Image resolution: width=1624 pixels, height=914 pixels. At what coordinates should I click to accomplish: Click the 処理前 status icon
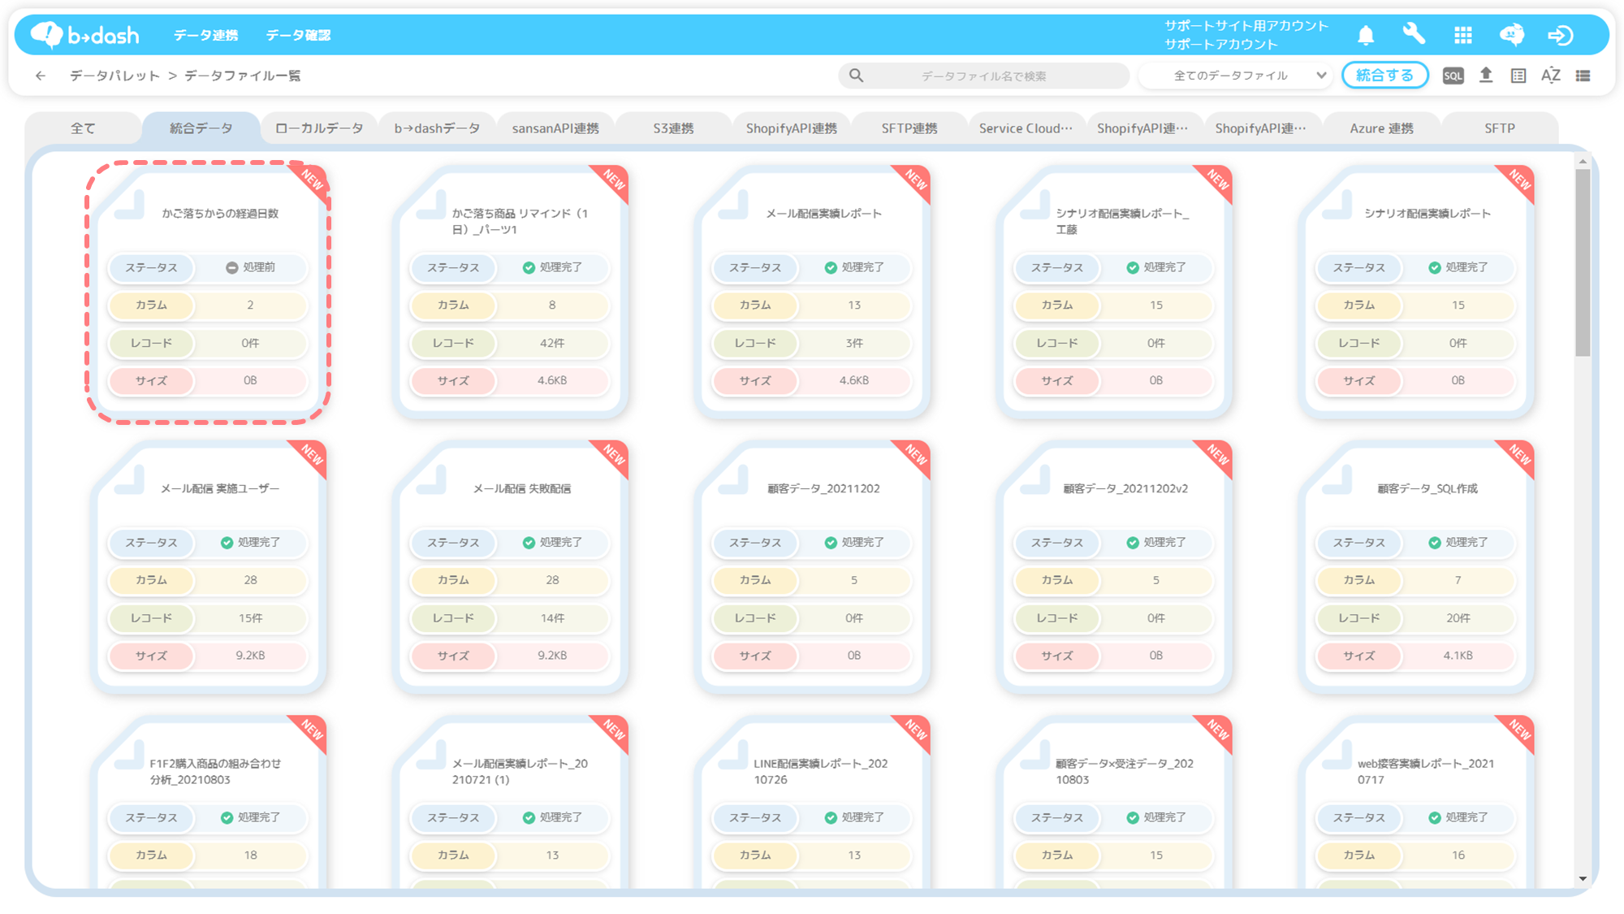pos(231,267)
